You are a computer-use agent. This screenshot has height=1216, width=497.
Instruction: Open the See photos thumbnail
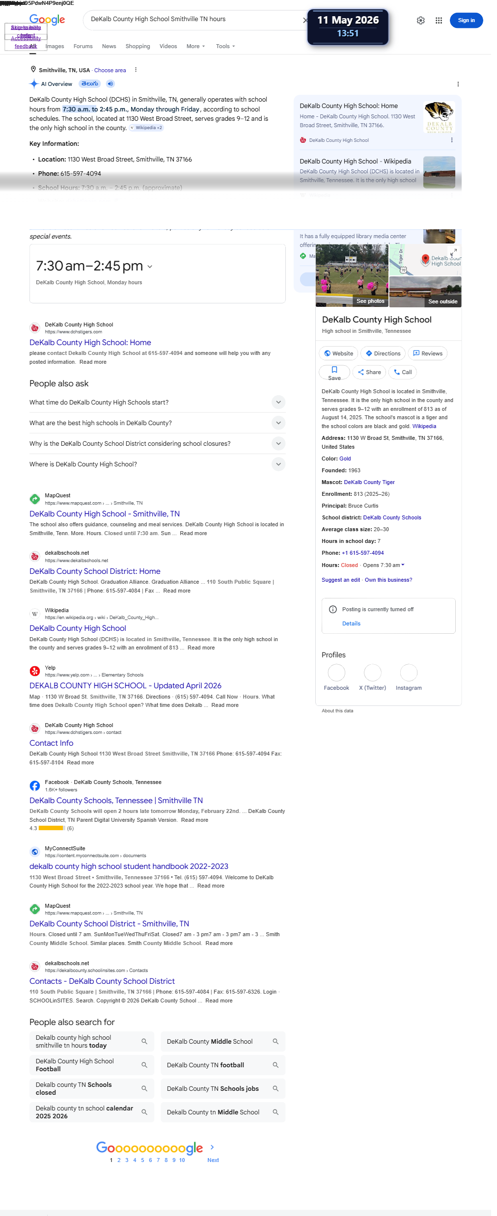pyautogui.click(x=352, y=275)
